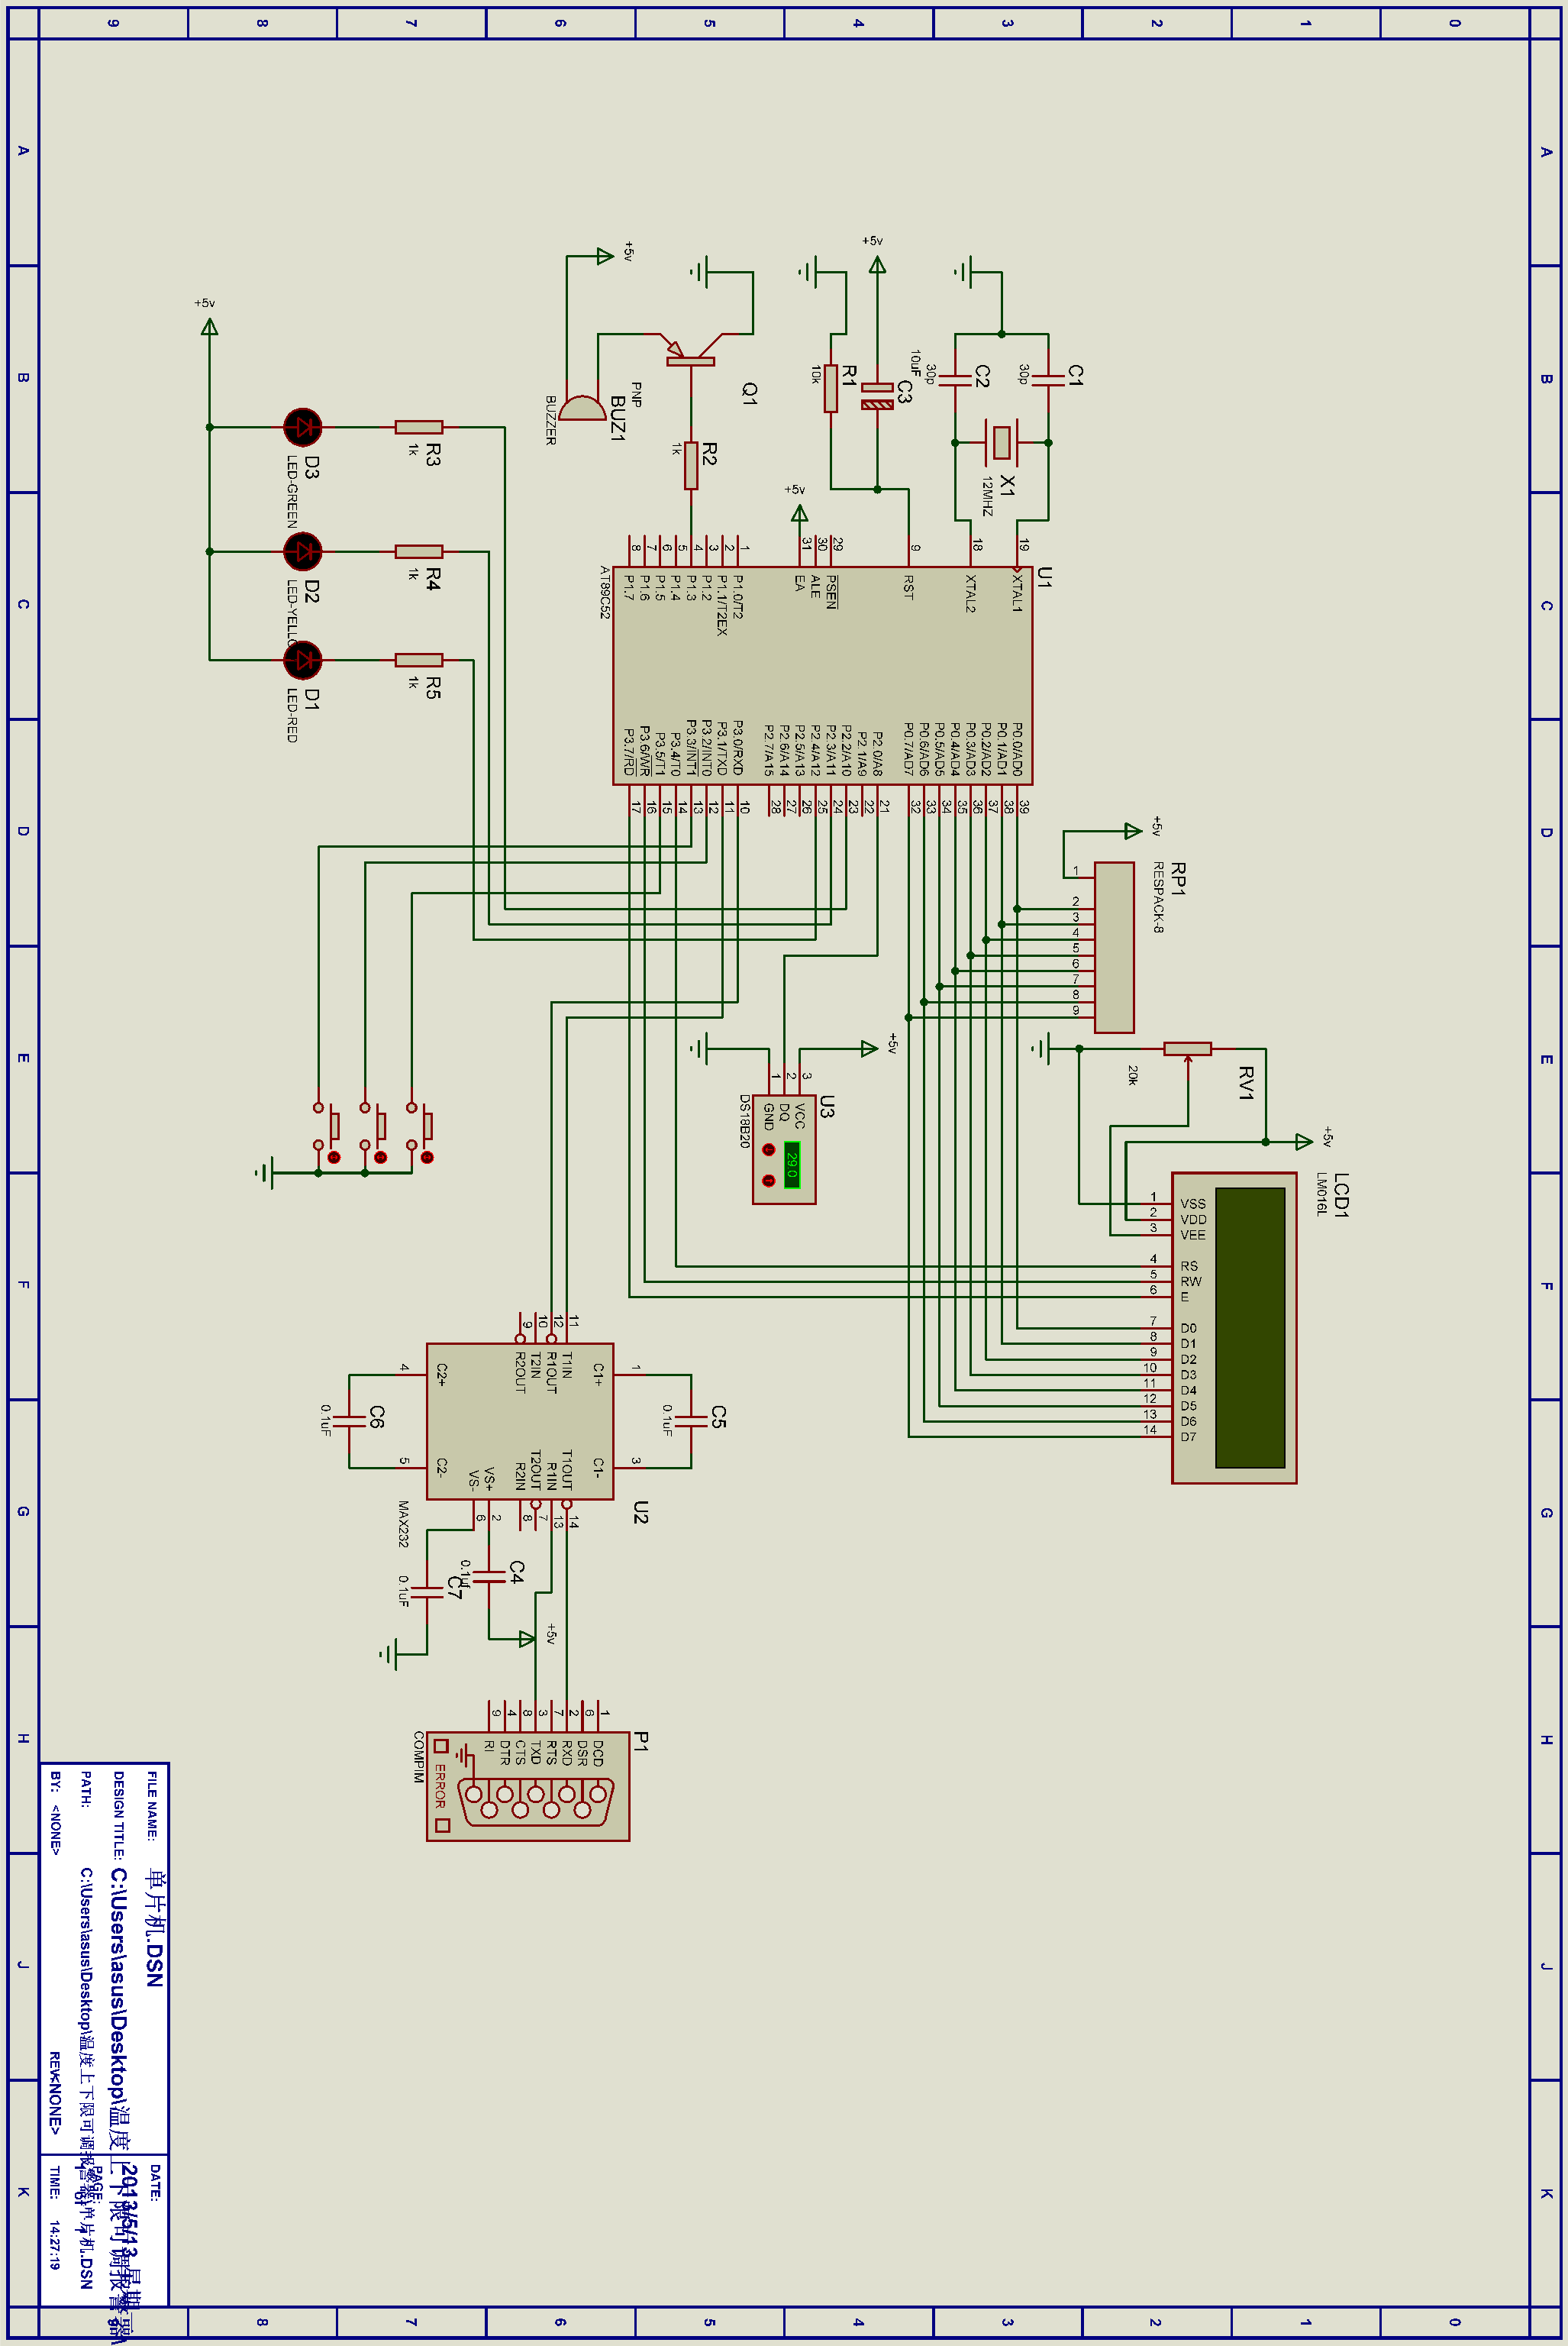
Task: Select the BUZ1 buzzer symbol
Action: (580, 409)
